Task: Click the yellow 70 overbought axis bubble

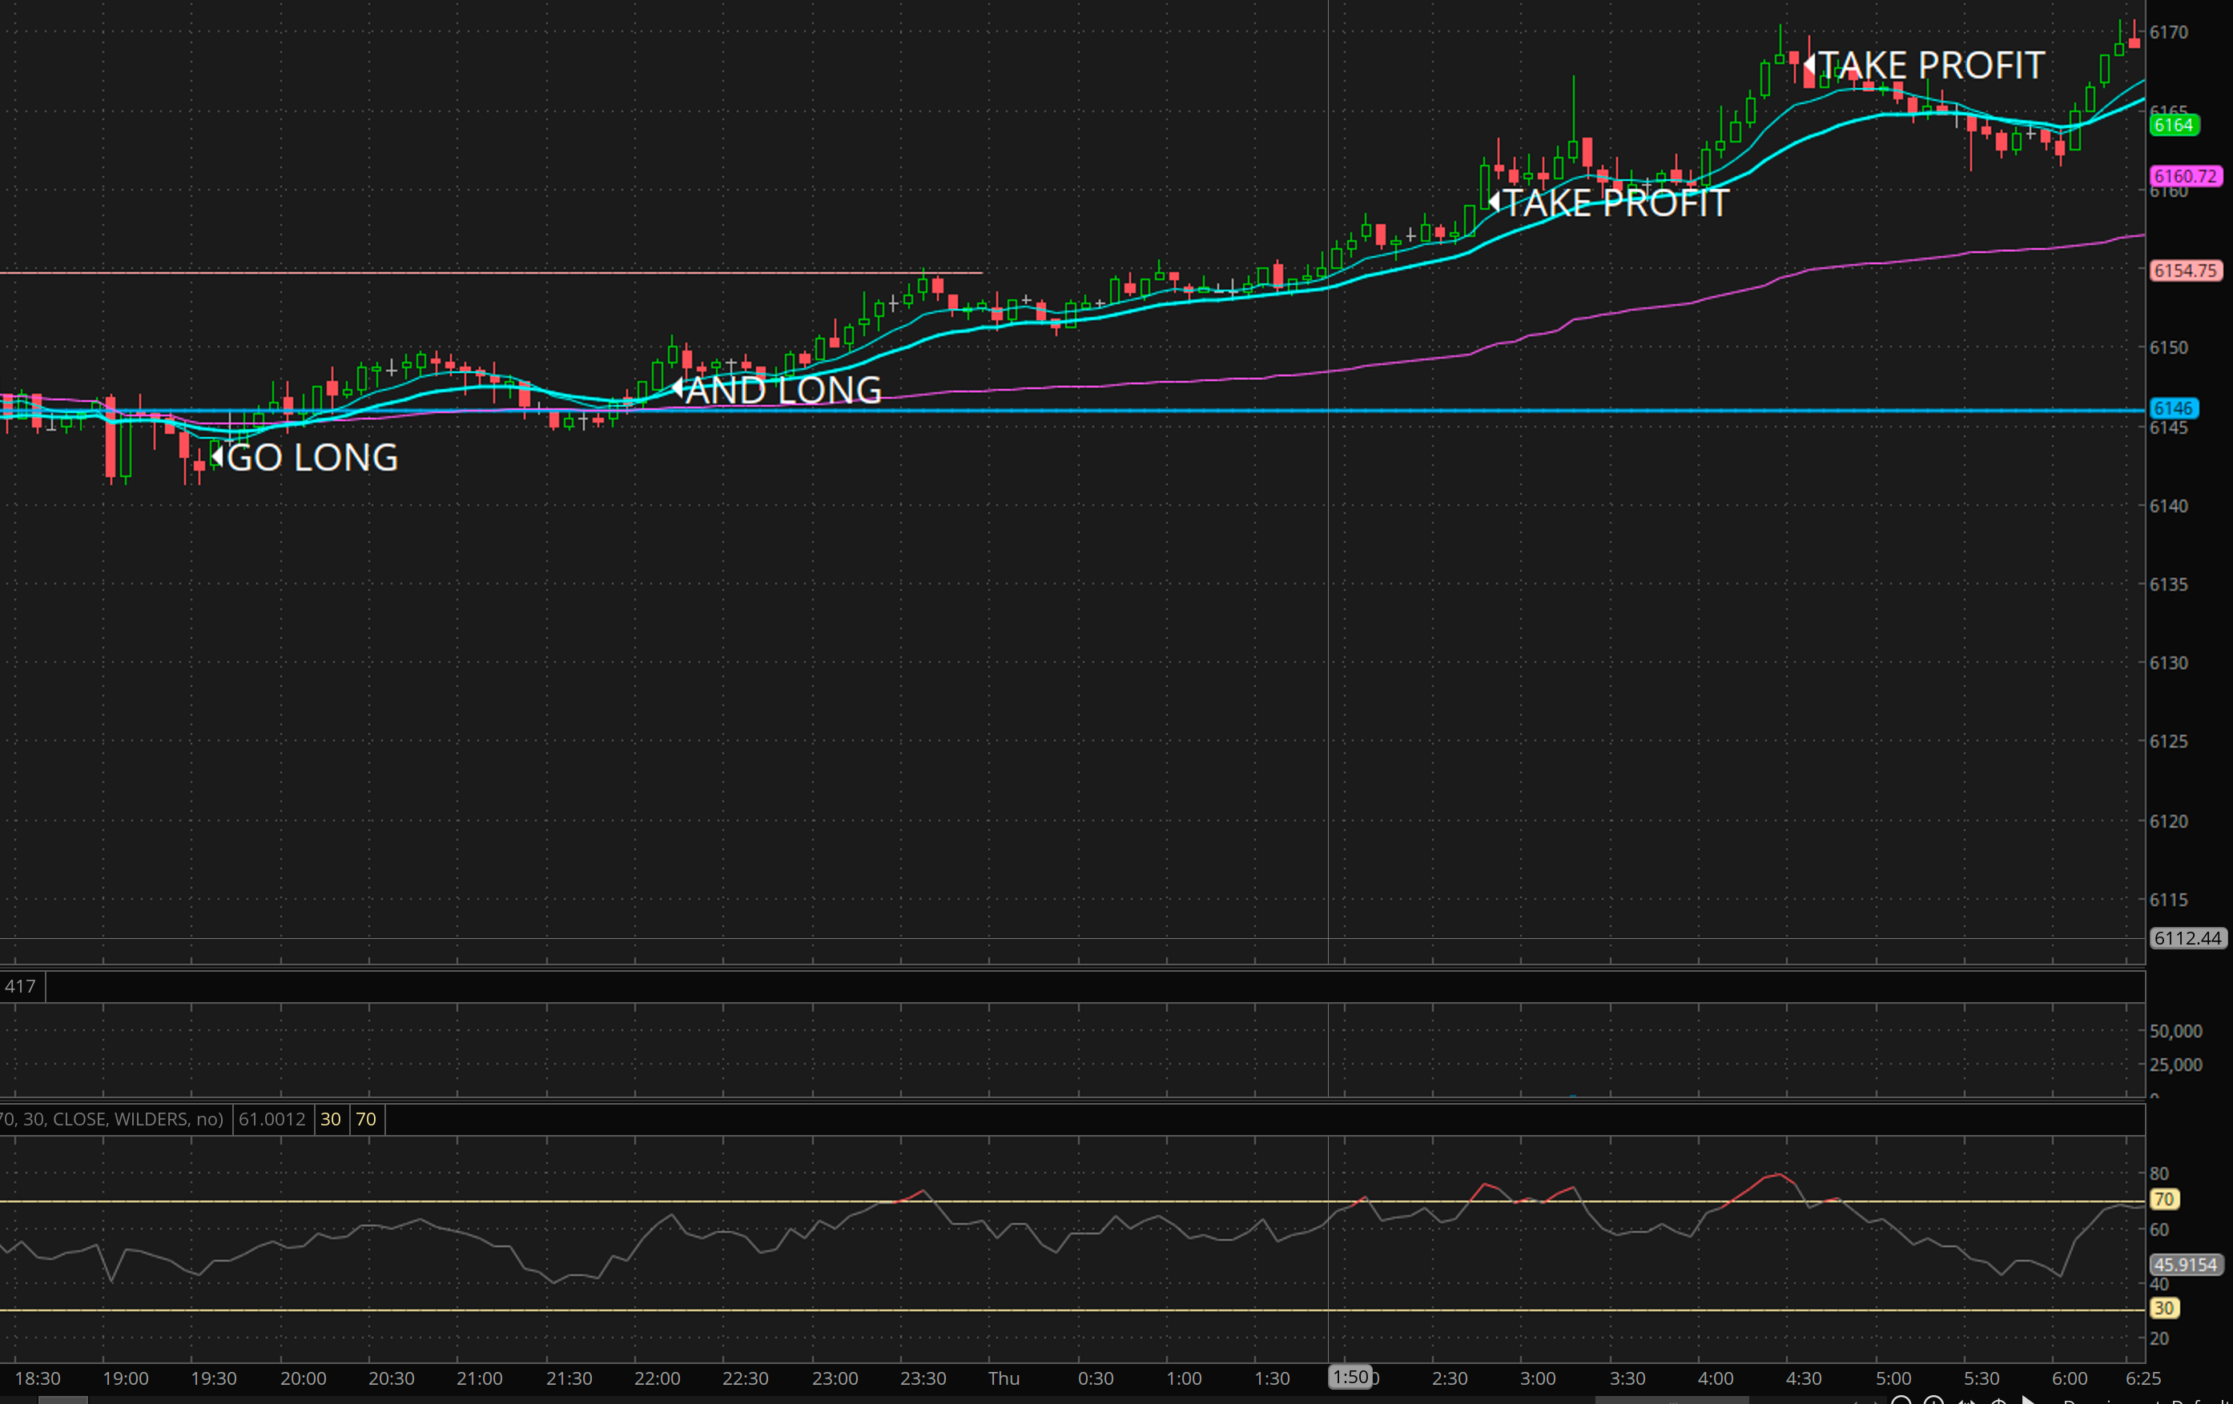Action: 2163,1199
